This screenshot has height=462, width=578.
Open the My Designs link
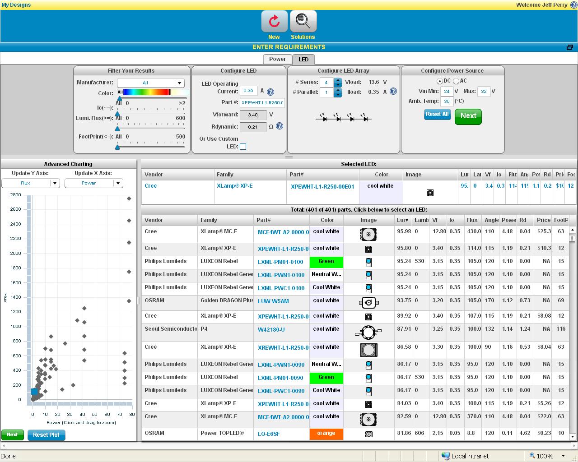coord(16,5)
